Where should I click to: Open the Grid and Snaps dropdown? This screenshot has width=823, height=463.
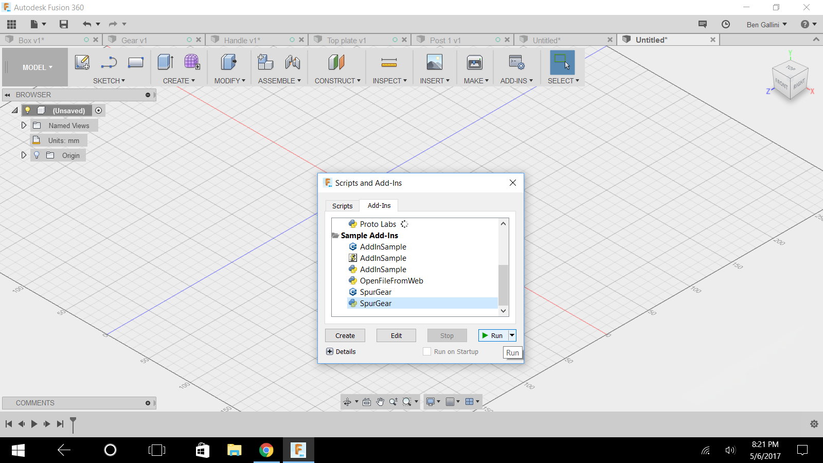[453, 402]
